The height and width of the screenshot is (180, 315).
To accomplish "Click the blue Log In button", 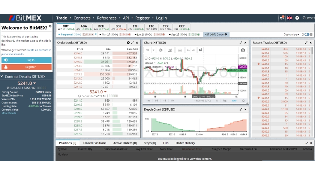I will (27, 60).
